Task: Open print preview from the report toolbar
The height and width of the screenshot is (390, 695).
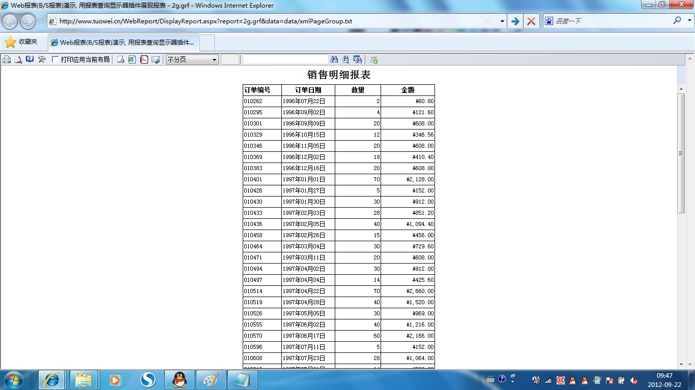Action: click(18, 59)
